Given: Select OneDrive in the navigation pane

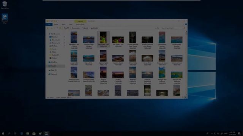Looking at the screenshot, I should pos(54,62).
